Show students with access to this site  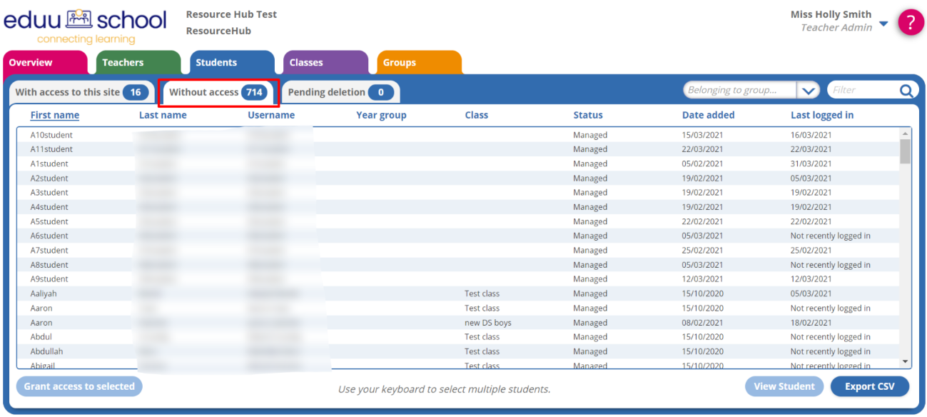click(81, 92)
